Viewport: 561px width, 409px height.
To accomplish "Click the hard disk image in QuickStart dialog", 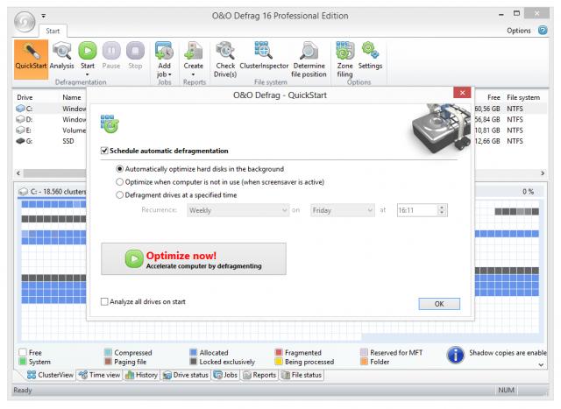I will tap(442, 129).
